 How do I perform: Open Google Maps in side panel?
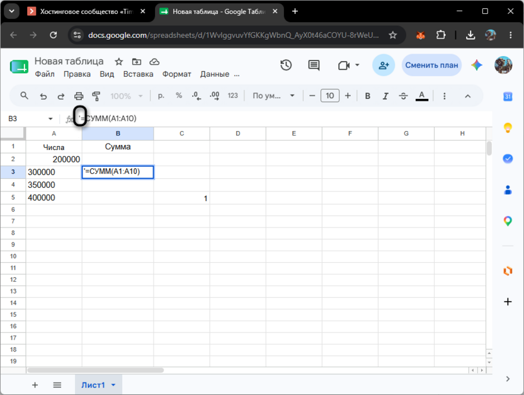[508, 221]
